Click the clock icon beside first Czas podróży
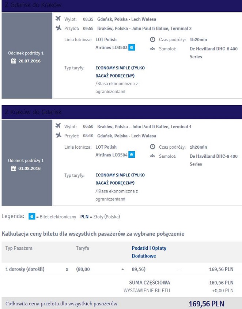Image resolution: width=242 pixels, height=309 pixels. tap(152, 39)
